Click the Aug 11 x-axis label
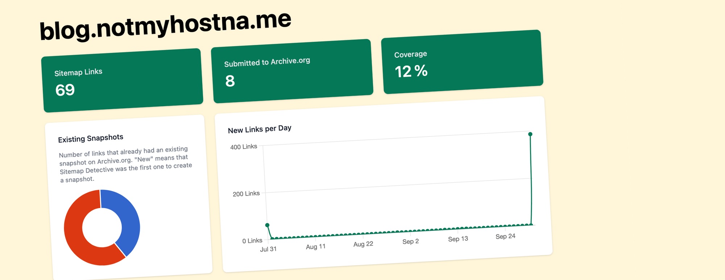The width and height of the screenshot is (725, 280). coord(316,247)
